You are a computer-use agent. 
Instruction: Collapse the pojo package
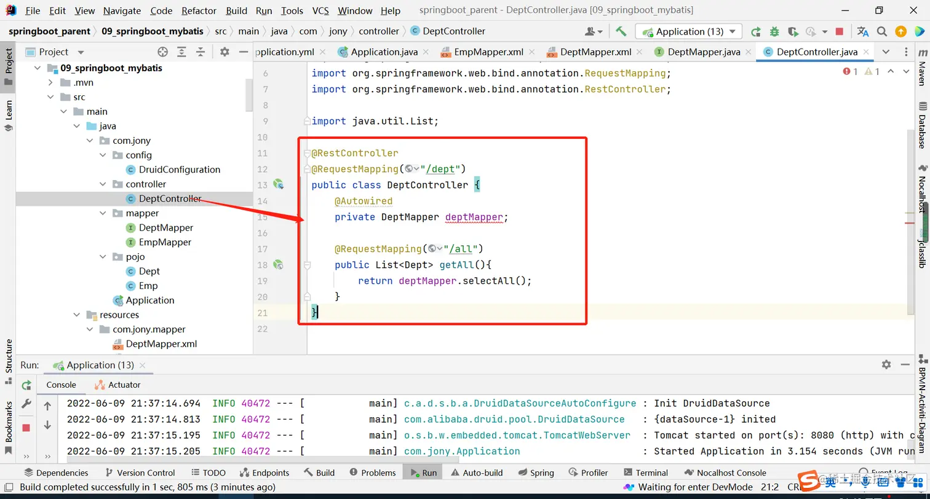tap(103, 257)
